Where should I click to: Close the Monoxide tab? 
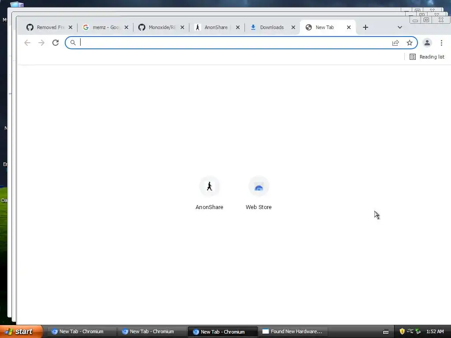(x=182, y=27)
